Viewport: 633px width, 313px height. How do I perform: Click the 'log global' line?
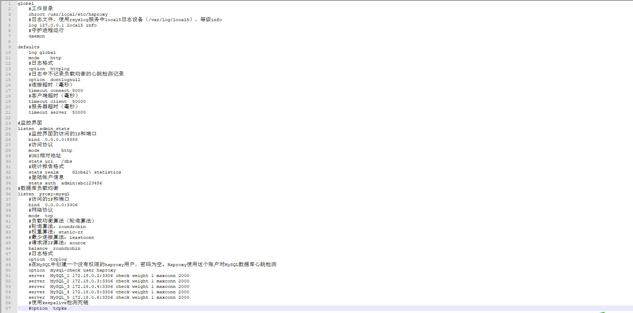pyautogui.click(x=42, y=52)
